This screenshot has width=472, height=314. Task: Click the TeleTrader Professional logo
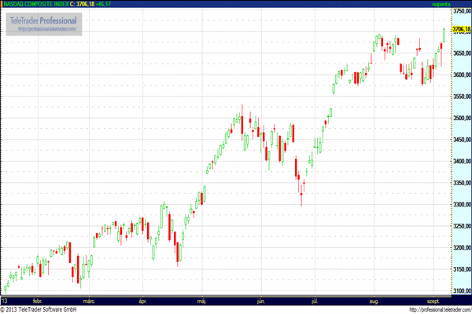click(43, 20)
